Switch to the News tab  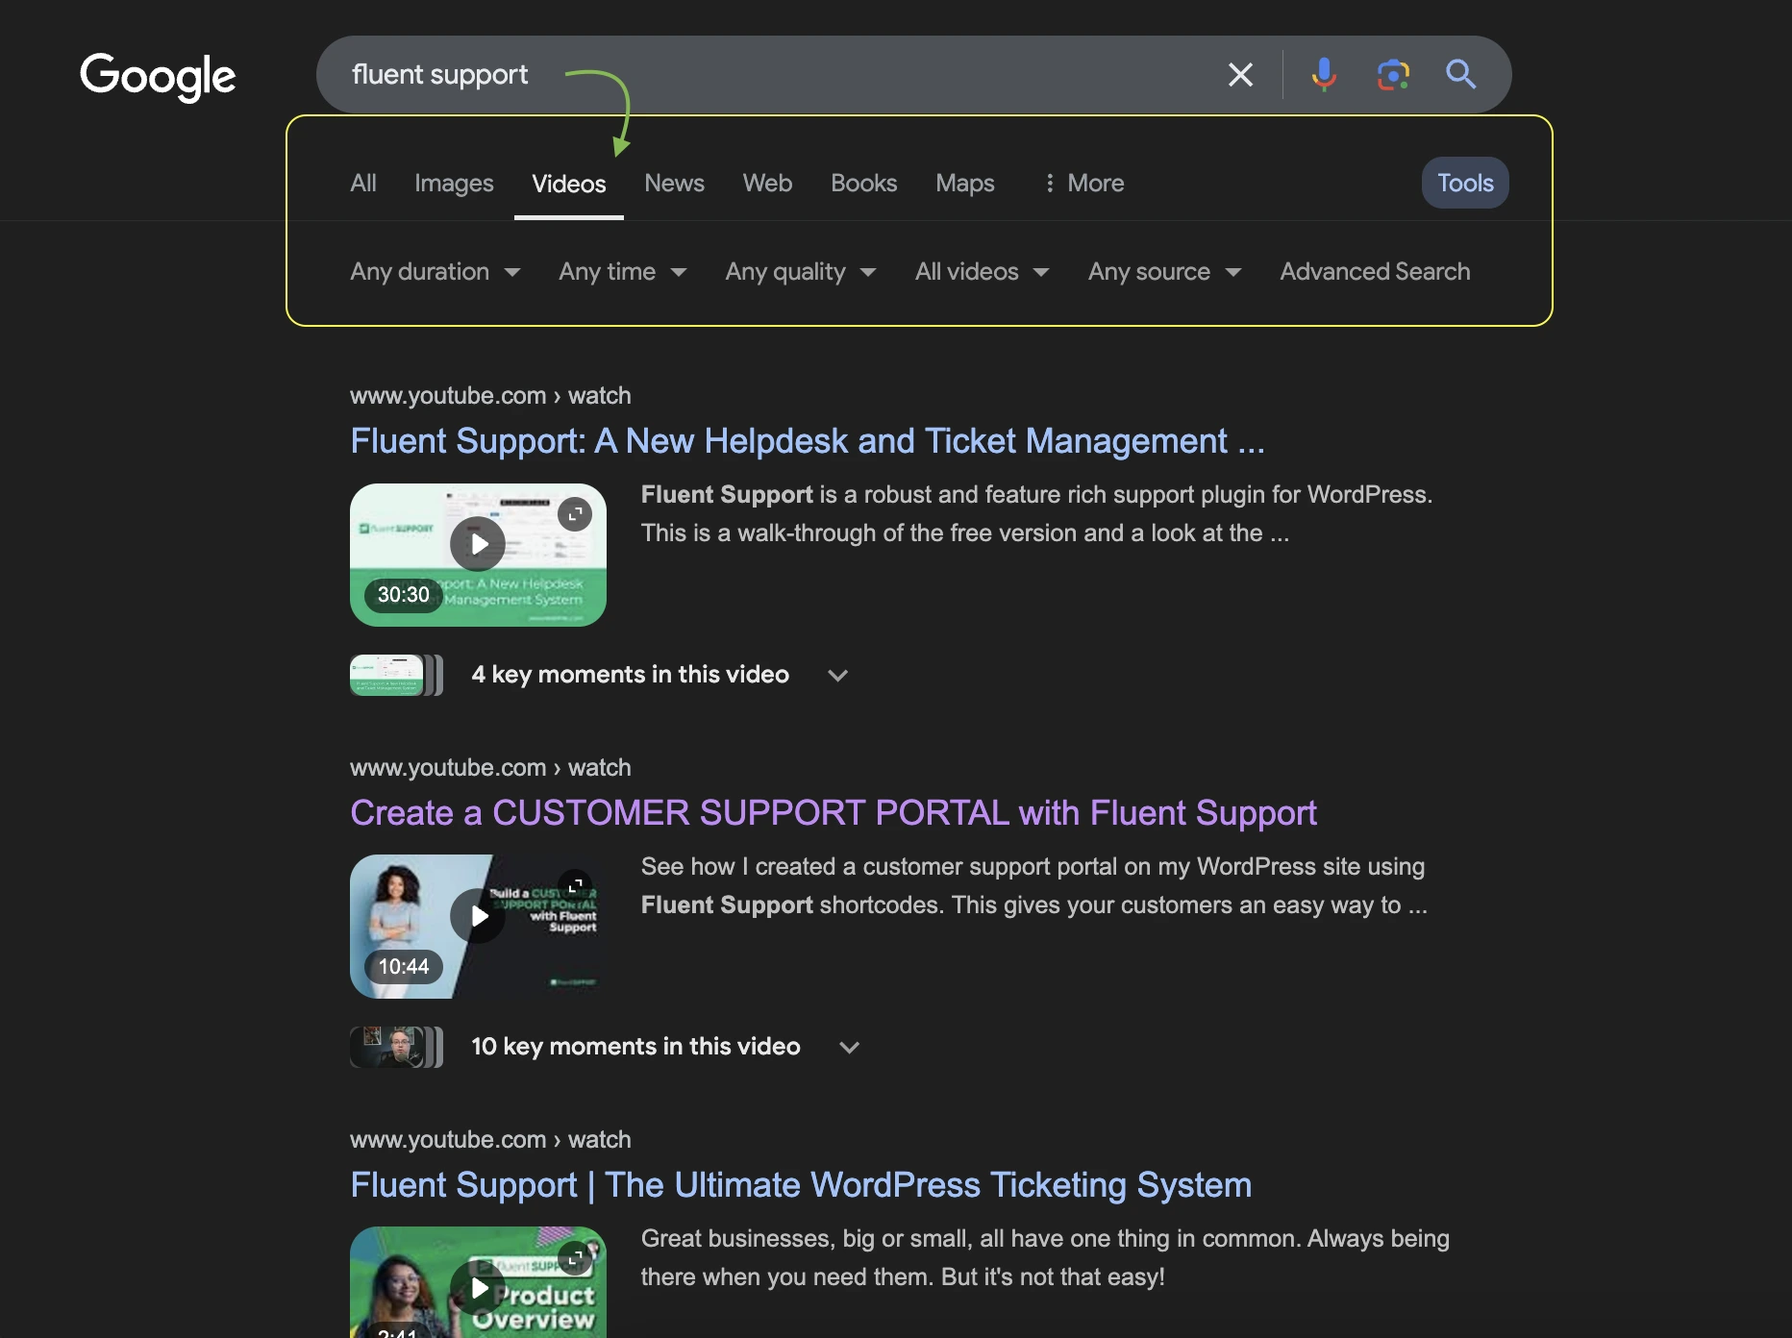click(x=674, y=183)
